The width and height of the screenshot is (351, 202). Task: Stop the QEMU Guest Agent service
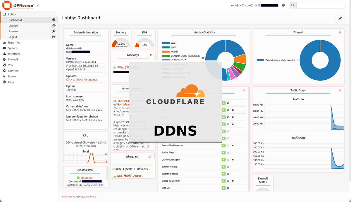point(233,159)
